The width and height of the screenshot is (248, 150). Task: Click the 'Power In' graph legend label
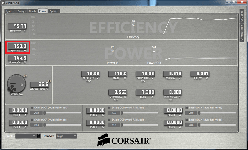click(113, 63)
